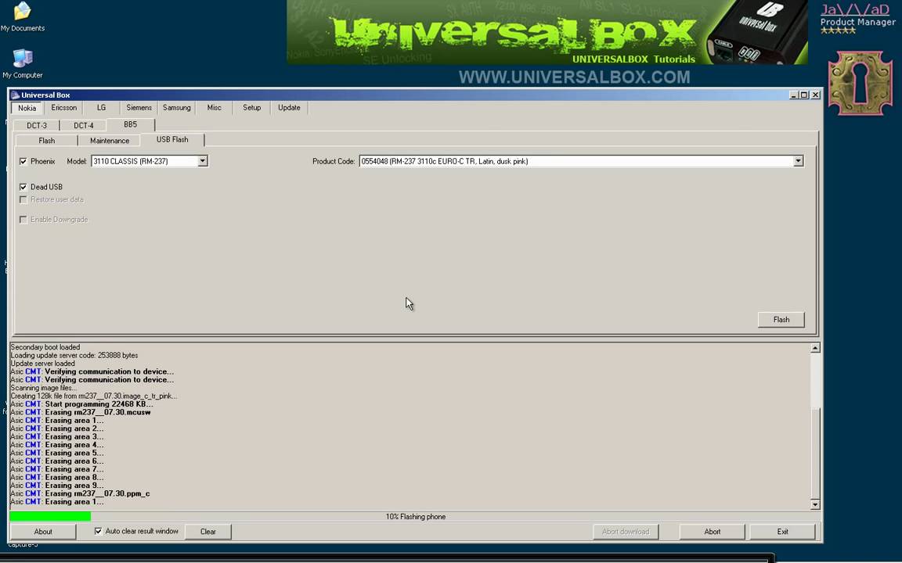This screenshot has width=902, height=563.
Task: Toggle the Phoenix checkbox
Action: pos(23,161)
